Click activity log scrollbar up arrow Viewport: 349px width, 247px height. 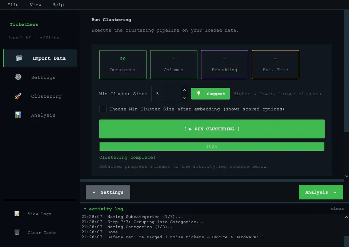(x=346, y=217)
